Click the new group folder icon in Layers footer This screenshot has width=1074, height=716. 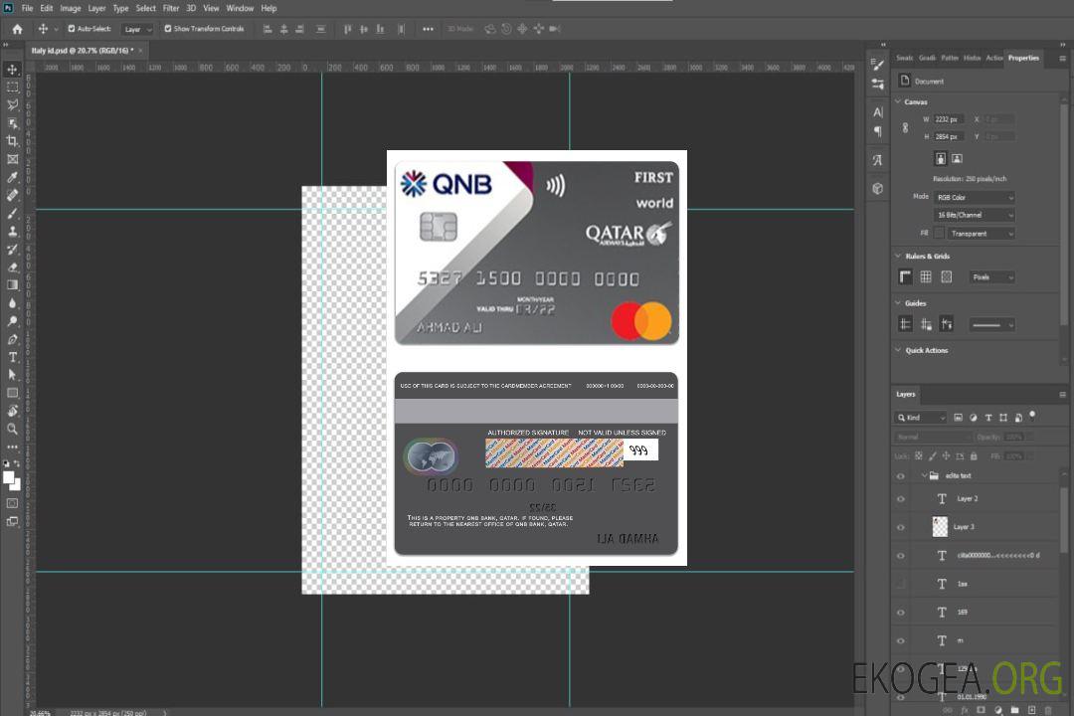click(x=1014, y=710)
